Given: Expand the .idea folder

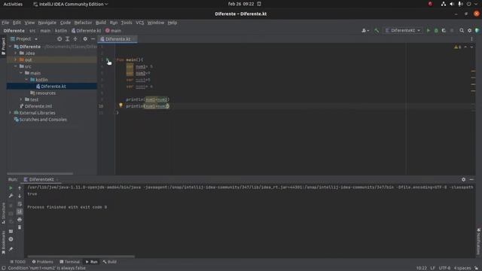Looking at the screenshot, I should pyautogui.click(x=16, y=53).
